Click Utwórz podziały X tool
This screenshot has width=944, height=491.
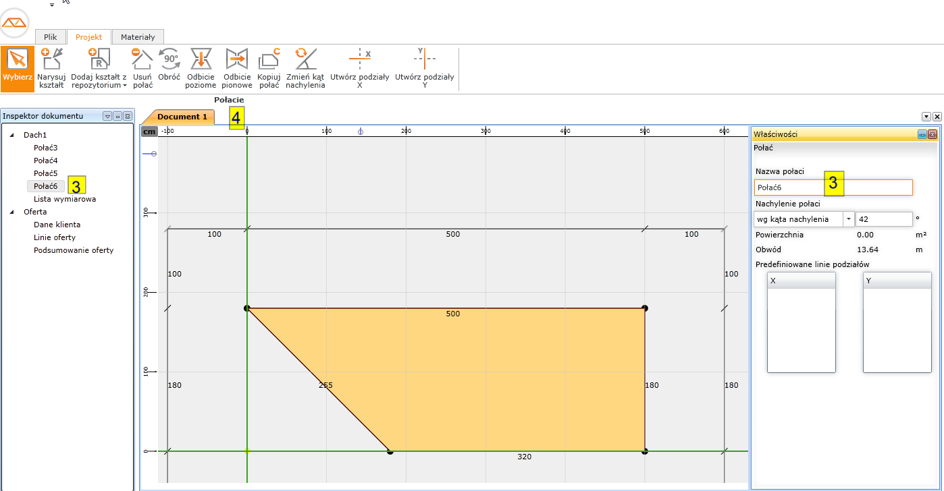359,68
